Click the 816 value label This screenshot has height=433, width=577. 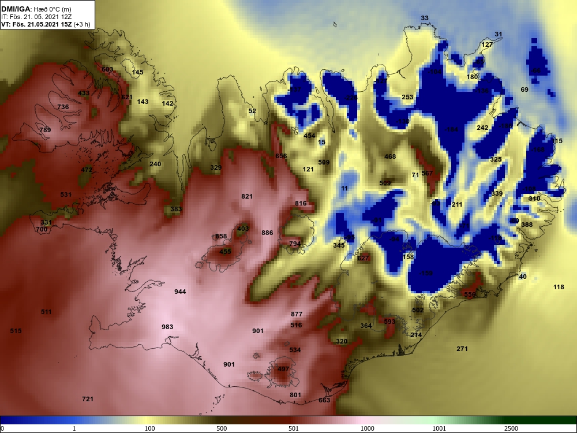coord(301,203)
